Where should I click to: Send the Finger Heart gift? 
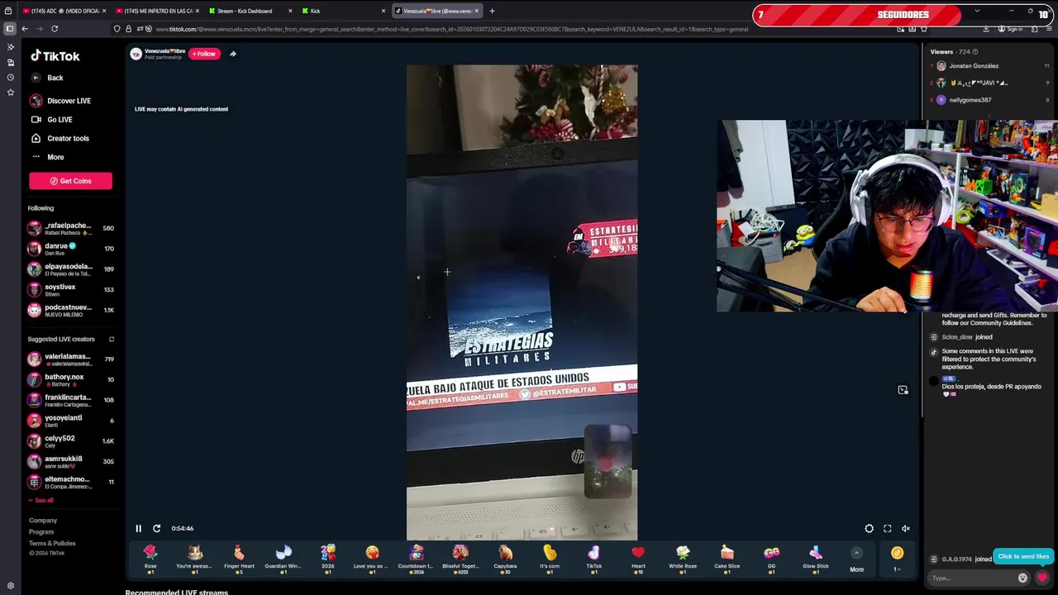(239, 559)
